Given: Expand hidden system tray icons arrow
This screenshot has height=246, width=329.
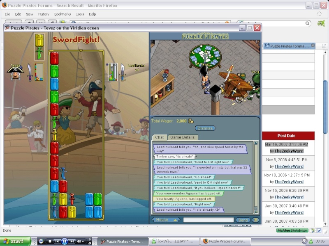Looking at the screenshot, I should [304, 241].
